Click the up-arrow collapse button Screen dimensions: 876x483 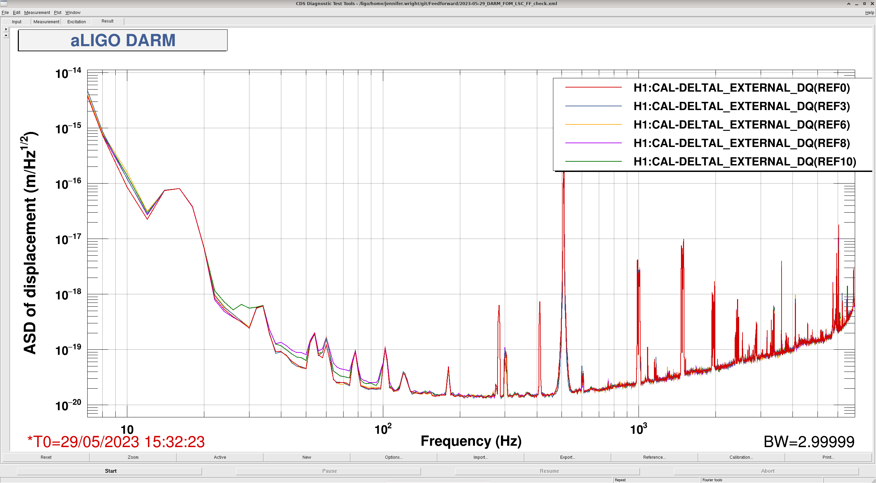pyautogui.click(x=6, y=35)
